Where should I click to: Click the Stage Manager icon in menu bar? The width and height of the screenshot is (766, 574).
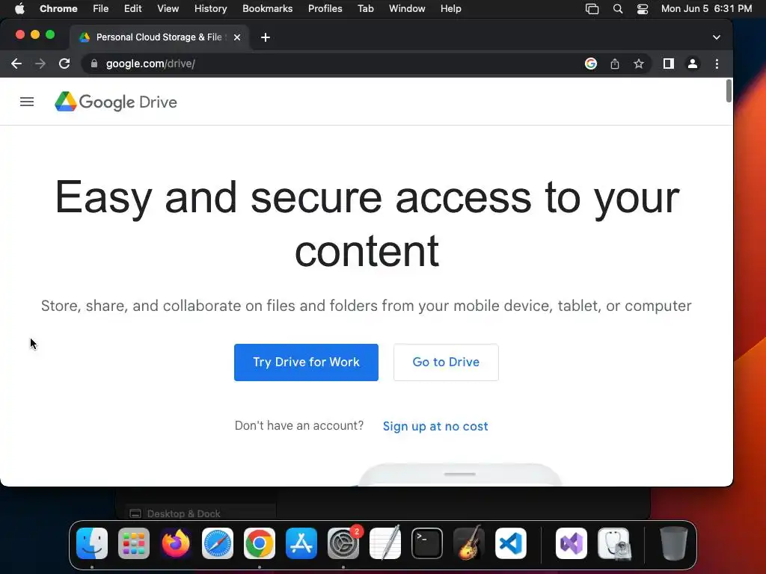coord(592,8)
